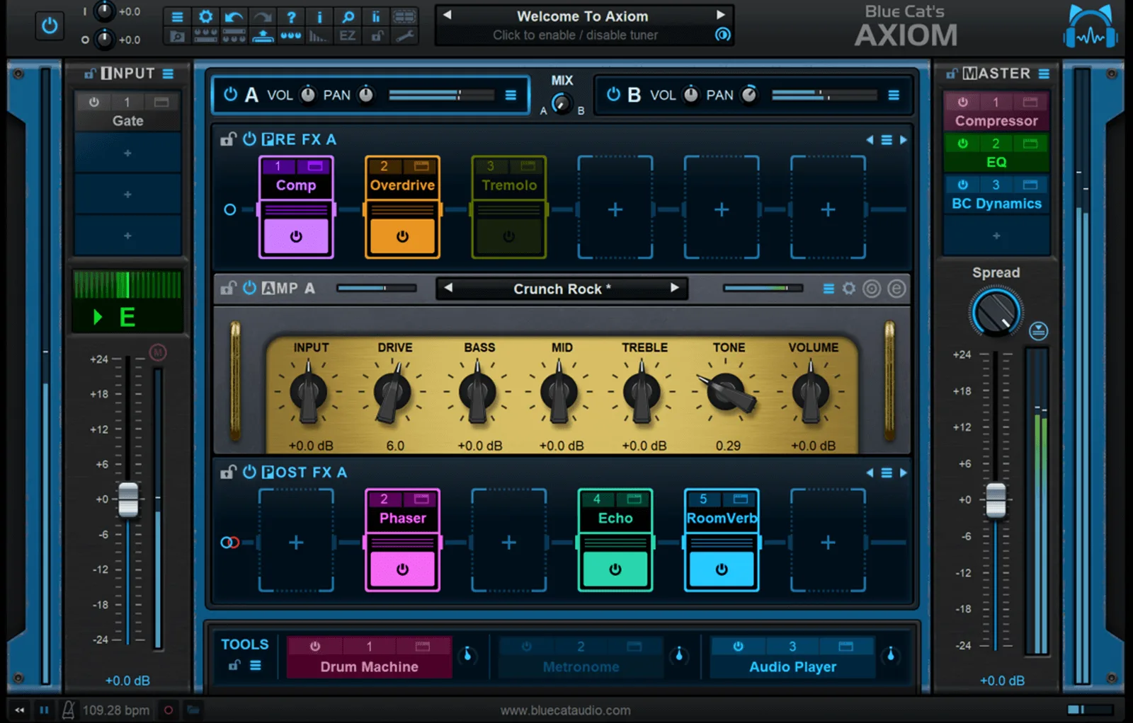Screen dimensions: 1133x723
Task: Open the hamburger menu on channel A strip
Action: click(x=511, y=94)
